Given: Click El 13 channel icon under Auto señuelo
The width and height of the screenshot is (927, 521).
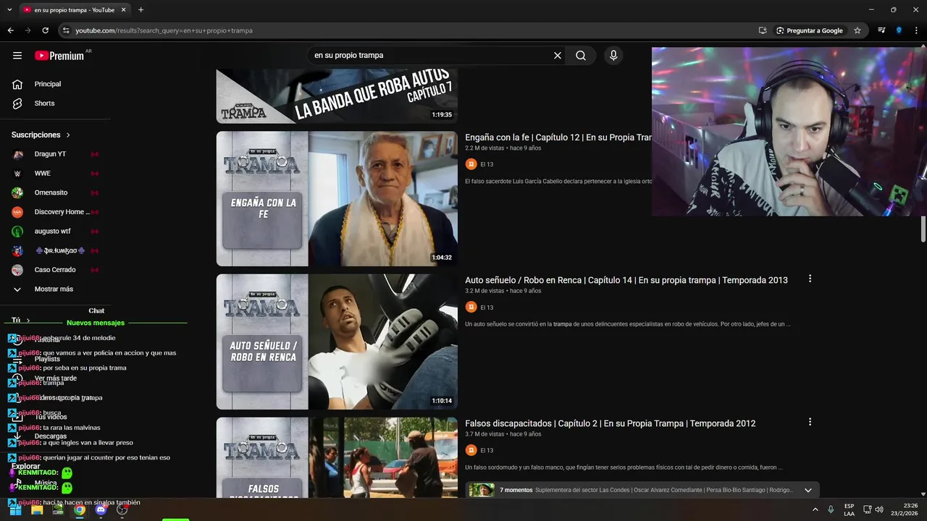Looking at the screenshot, I should pyautogui.click(x=471, y=307).
